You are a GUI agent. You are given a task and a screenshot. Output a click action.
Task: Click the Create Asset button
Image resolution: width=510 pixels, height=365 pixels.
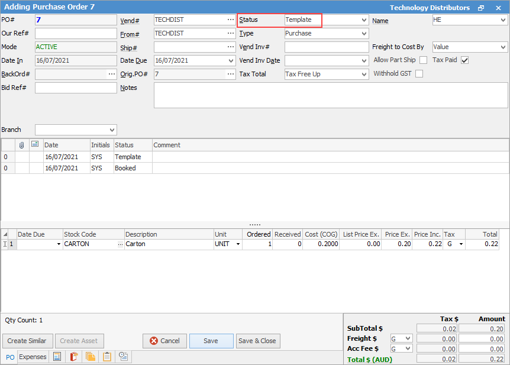[79, 341]
